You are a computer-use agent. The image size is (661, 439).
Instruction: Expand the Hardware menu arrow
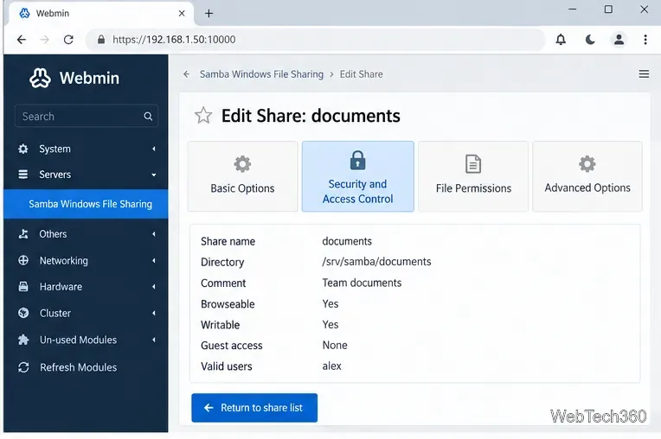(x=154, y=287)
